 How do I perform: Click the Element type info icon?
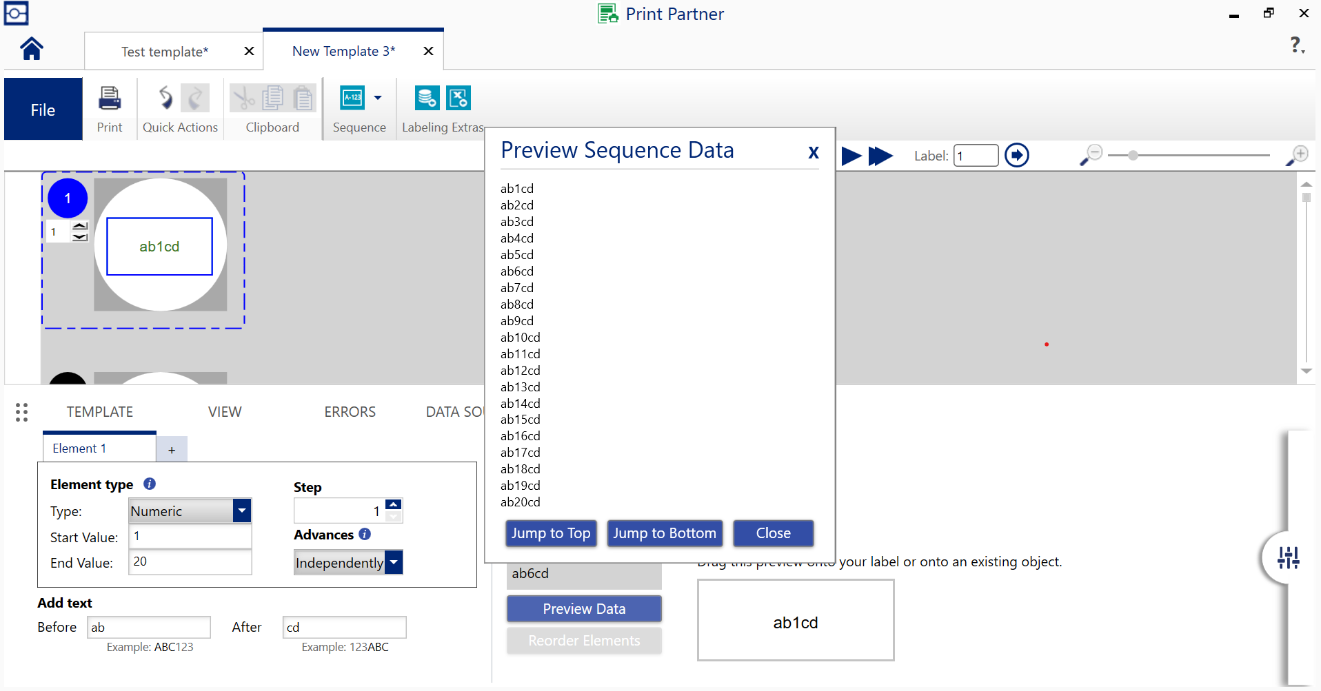click(x=150, y=484)
